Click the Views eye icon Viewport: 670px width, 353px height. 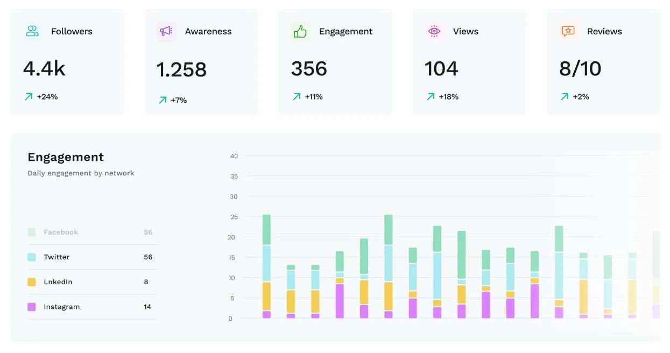(x=434, y=31)
